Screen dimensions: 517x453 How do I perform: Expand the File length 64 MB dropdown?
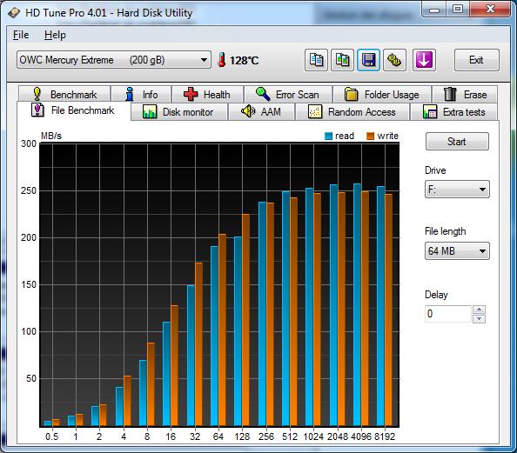(x=457, y=251)
